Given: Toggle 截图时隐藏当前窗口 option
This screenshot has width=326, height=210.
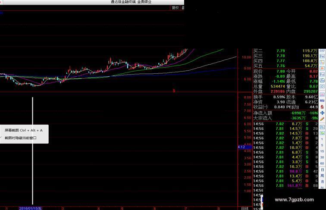Looking at the screenshot, I should click(21, 138).
